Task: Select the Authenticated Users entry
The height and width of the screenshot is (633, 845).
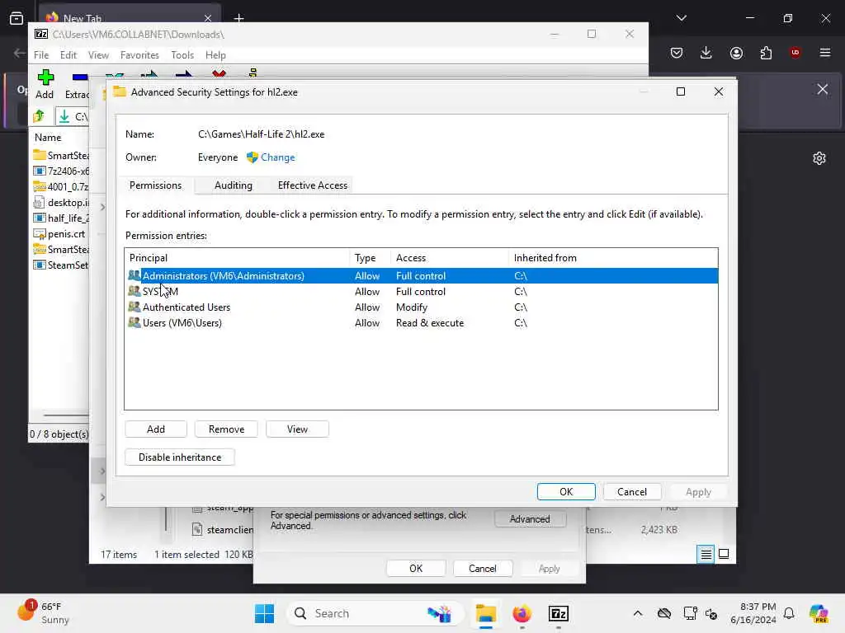Action: [422, 307]
